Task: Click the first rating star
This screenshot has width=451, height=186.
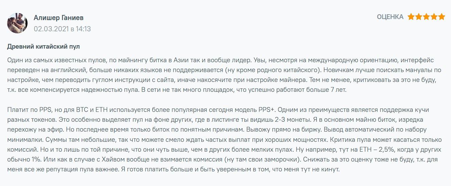Action: pyautogui.click(x=411, y=17)
